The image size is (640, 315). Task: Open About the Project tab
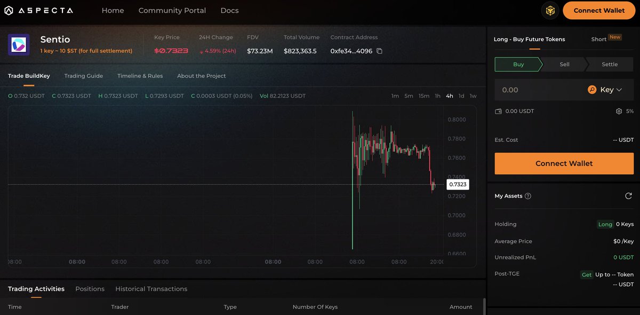[202, 76]
